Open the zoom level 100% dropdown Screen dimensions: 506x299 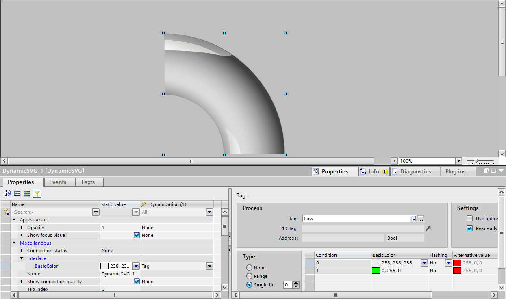pos(458,161)
